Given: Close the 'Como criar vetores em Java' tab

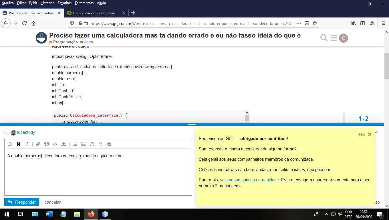Looking at the screenshot, I should (x=124, y=13).
